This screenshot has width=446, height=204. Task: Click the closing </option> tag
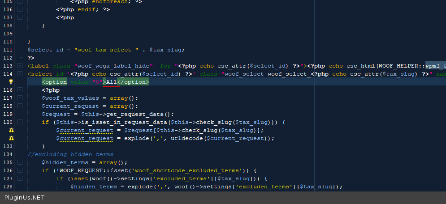133,82
